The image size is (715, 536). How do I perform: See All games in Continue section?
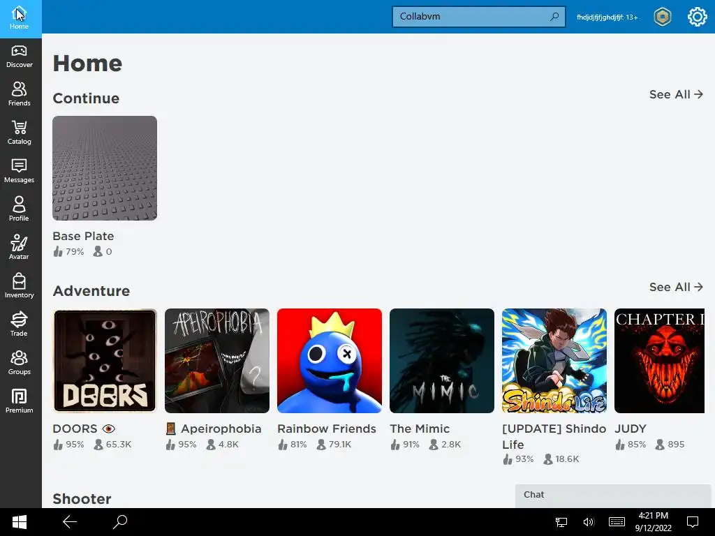point(676,94)
